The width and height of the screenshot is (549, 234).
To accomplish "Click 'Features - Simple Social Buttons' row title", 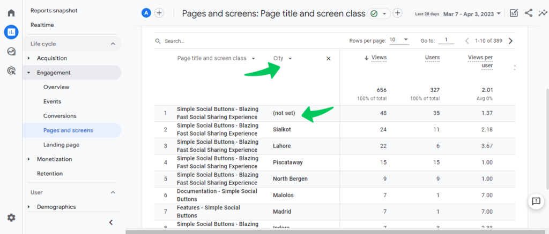I will click(x=209, y=212).
